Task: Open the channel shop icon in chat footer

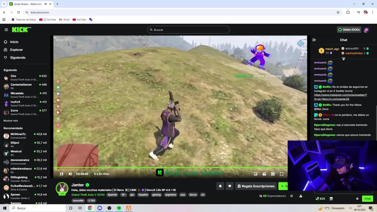Action: point(331,199)
